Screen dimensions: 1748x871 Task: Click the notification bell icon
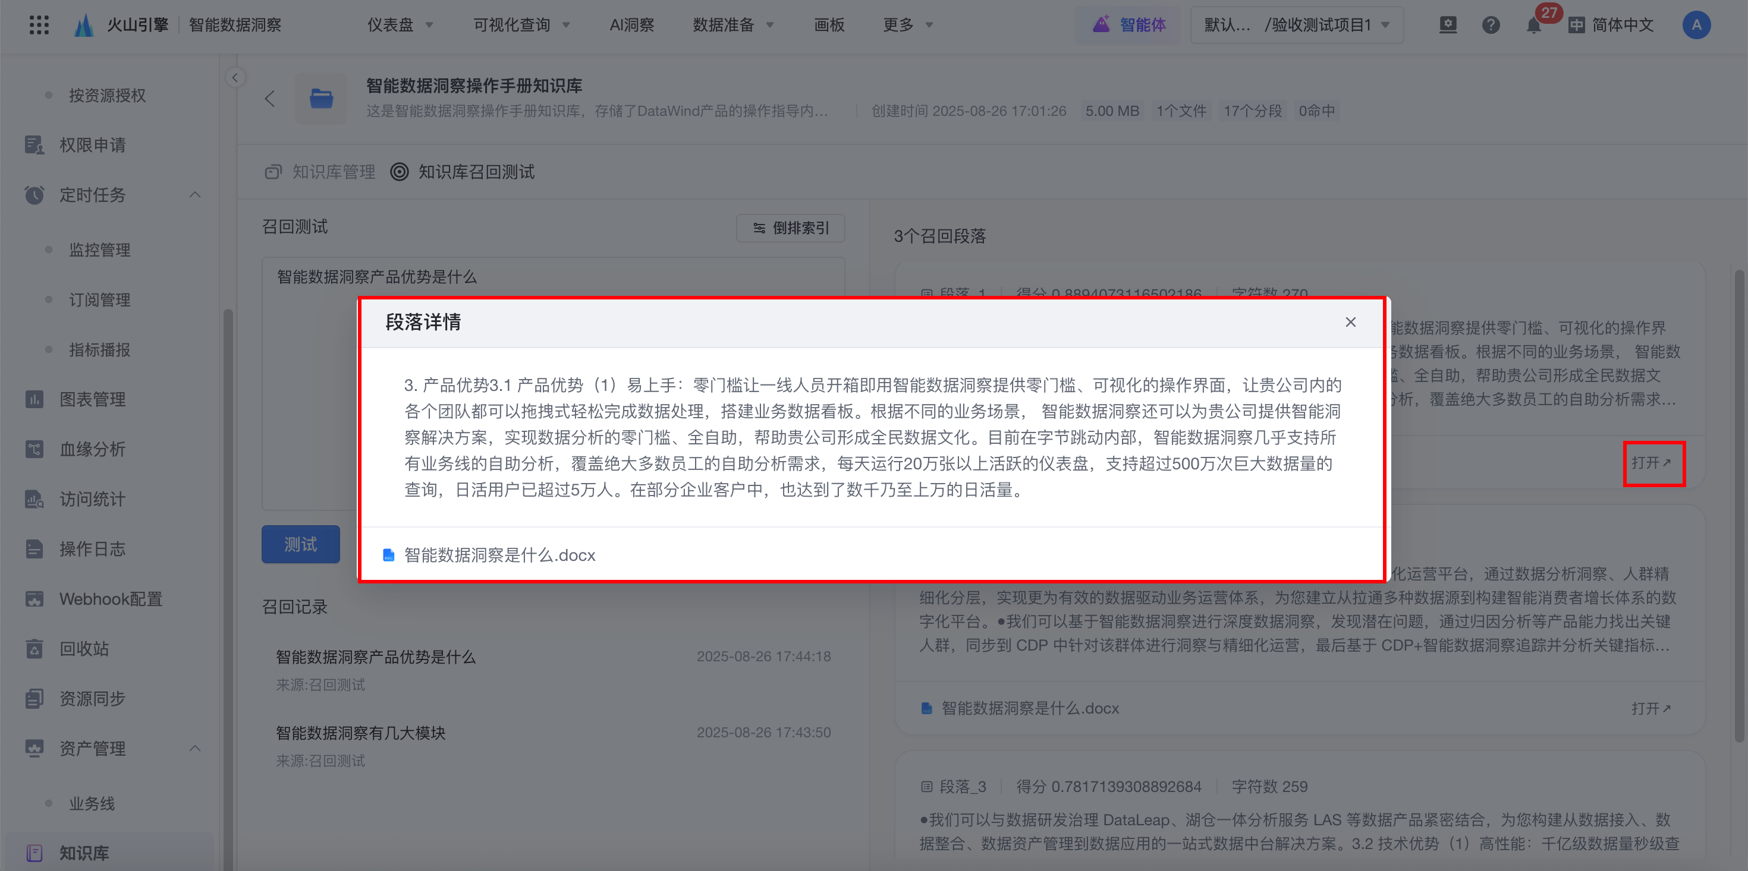tap(1533, 26)
